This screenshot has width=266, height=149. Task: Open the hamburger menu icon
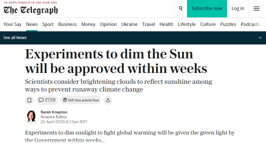tap(257, 9)
